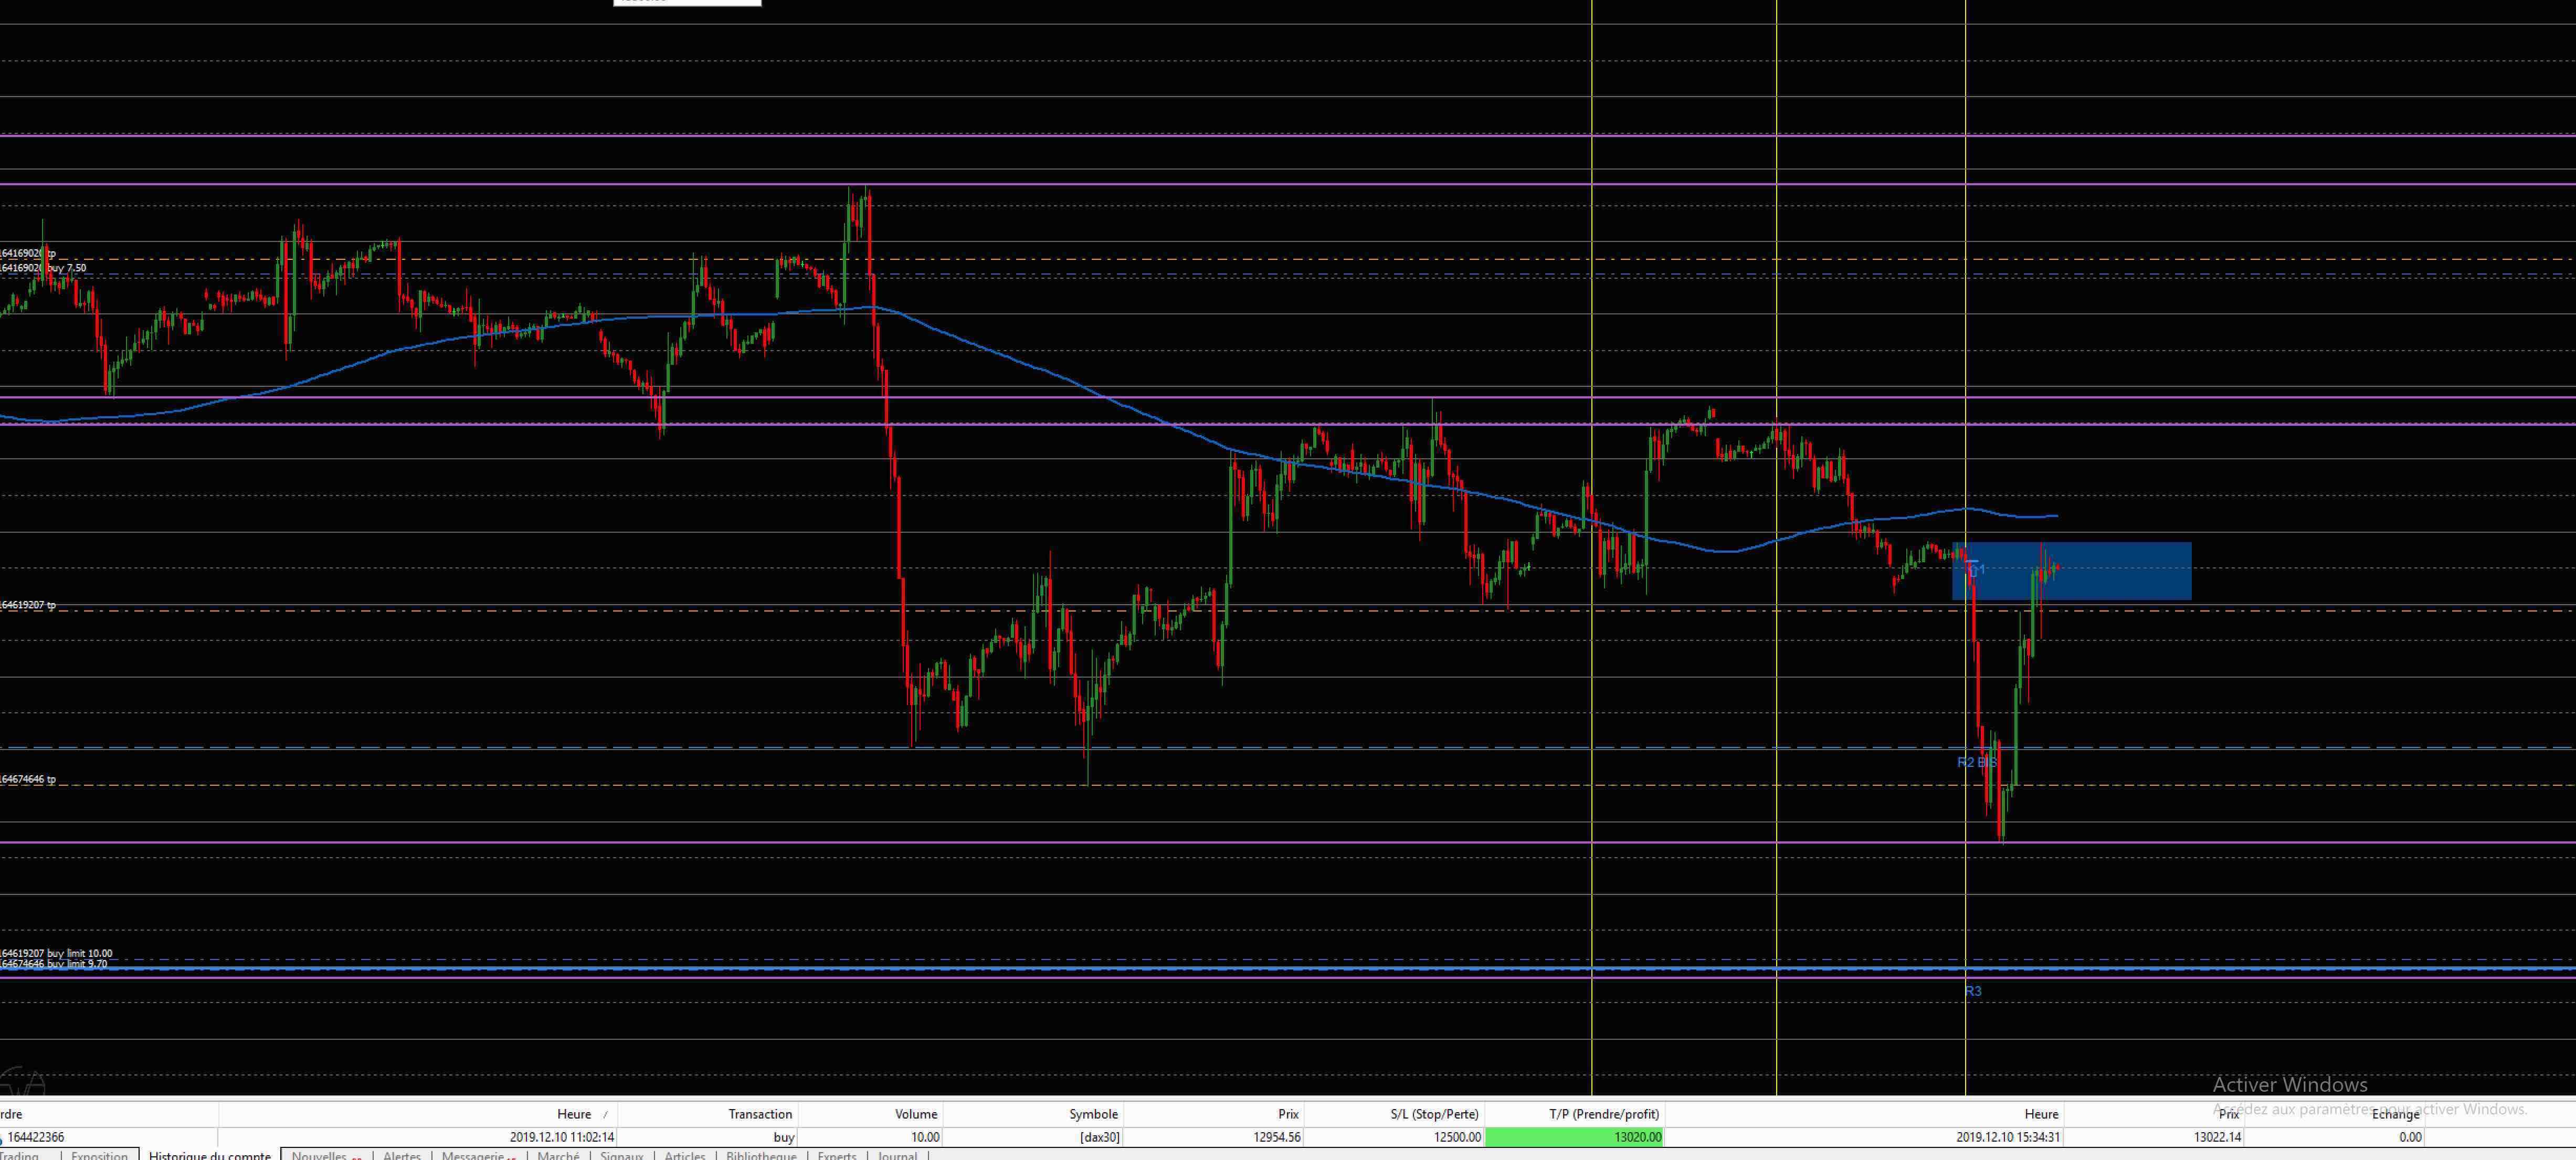The height and width of the screenshot is (1160, 2576).
Task: Select the blue rectangle zone on chart
Action: (2071, 571)
